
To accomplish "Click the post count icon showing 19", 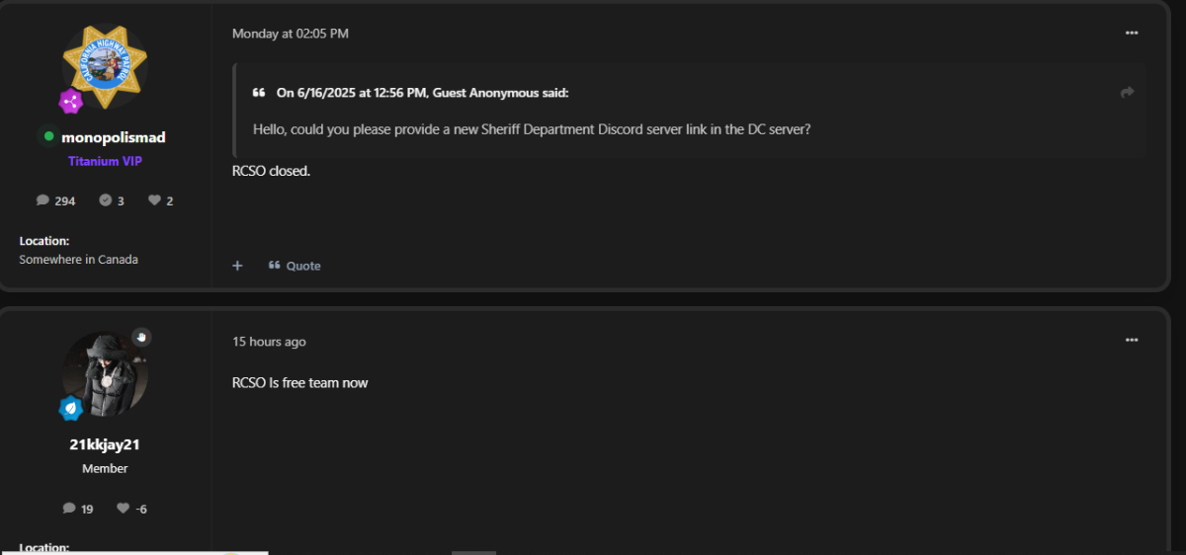I will coord(69,508).
